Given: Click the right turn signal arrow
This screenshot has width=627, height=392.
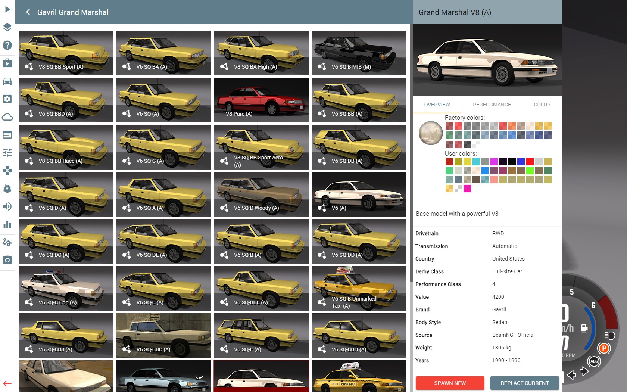Looking at the screenshot, I should [584, 371].
